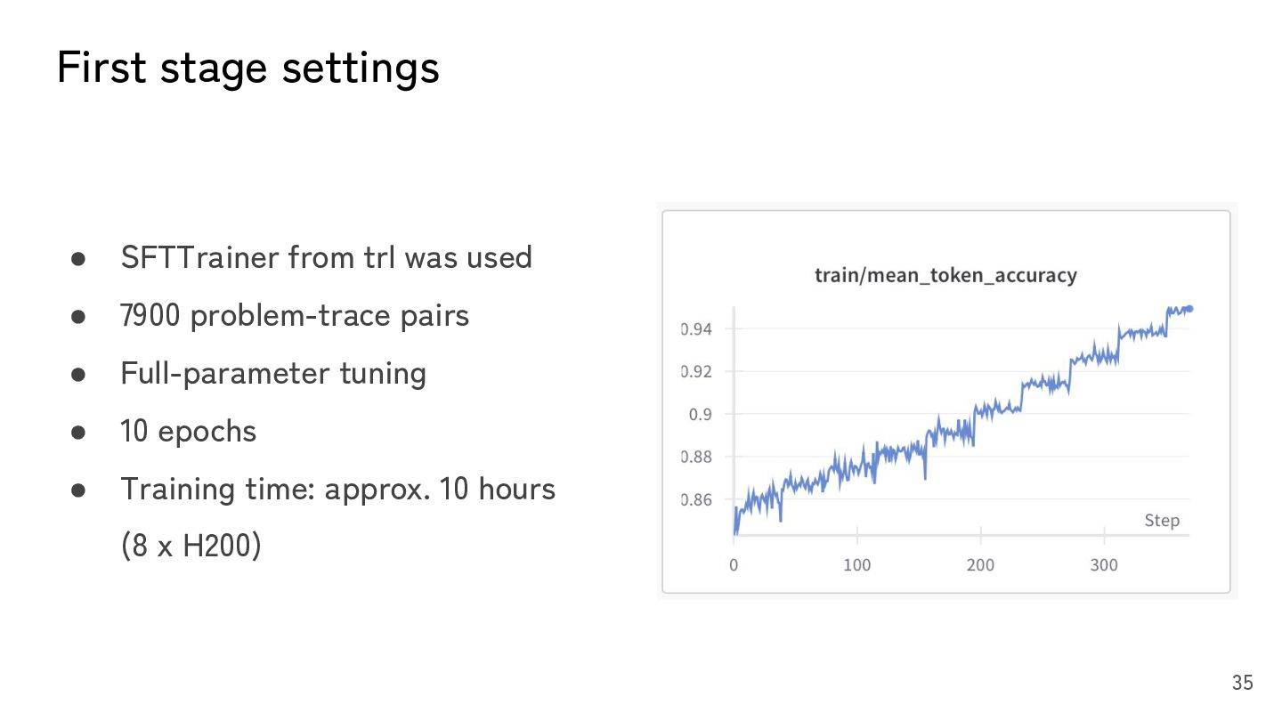Click the final data point dot on the curve
Image resolution: width=1282 pixels, height=721 pixels.
pyautogui.click(x=1189, y=309)
